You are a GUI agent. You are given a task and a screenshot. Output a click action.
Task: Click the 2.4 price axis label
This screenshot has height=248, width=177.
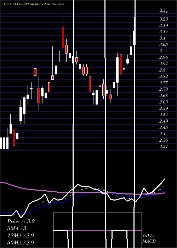(162, 134)
